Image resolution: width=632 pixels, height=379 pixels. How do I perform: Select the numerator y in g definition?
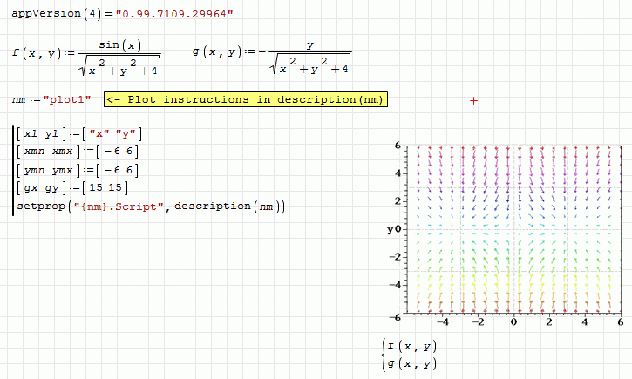coord(309,45)
